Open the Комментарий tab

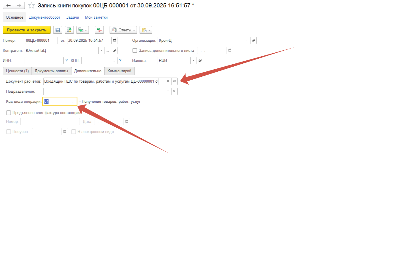tap(120, 71)
